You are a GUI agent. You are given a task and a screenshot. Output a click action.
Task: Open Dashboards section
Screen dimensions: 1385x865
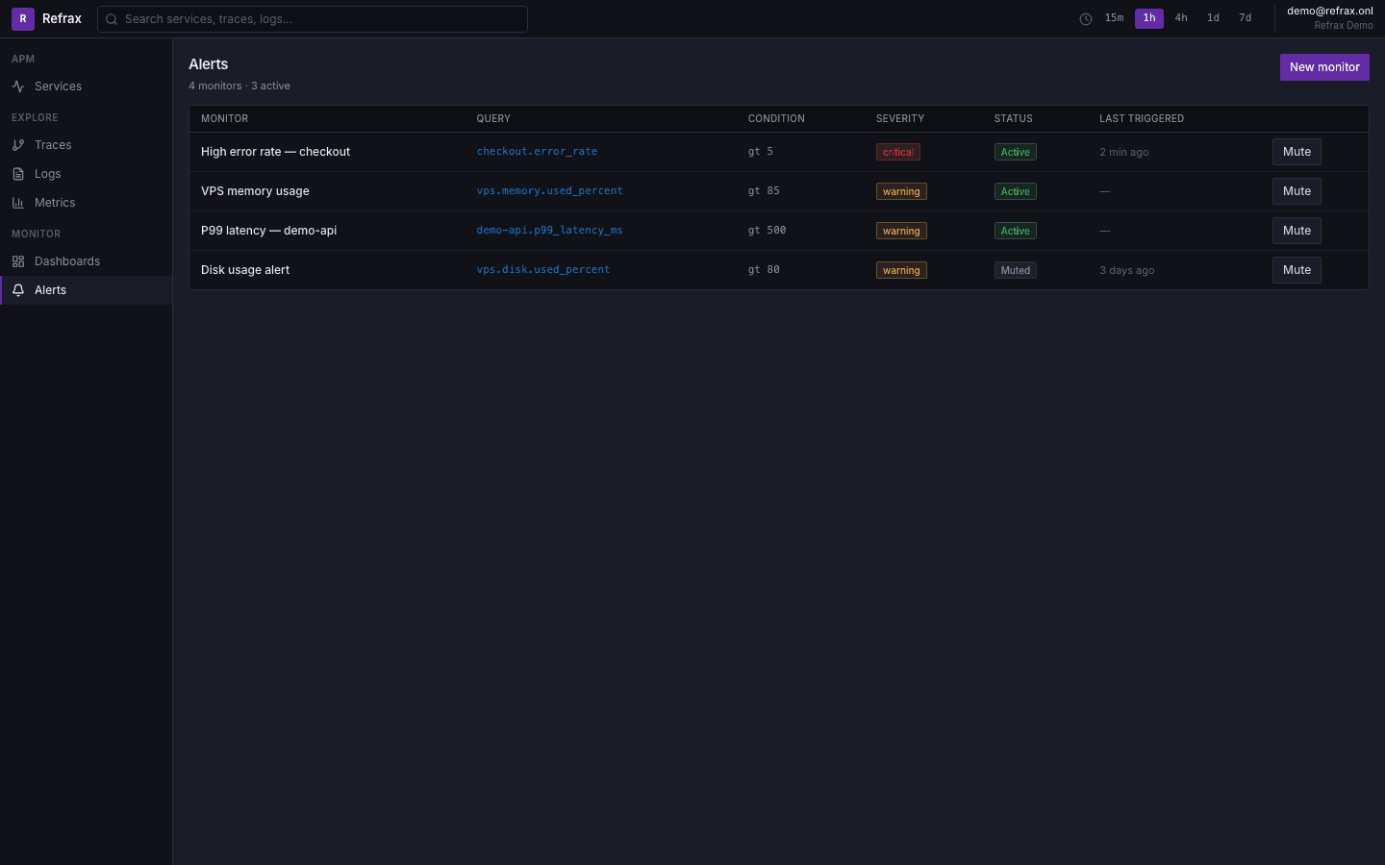(x=86, y=261)
